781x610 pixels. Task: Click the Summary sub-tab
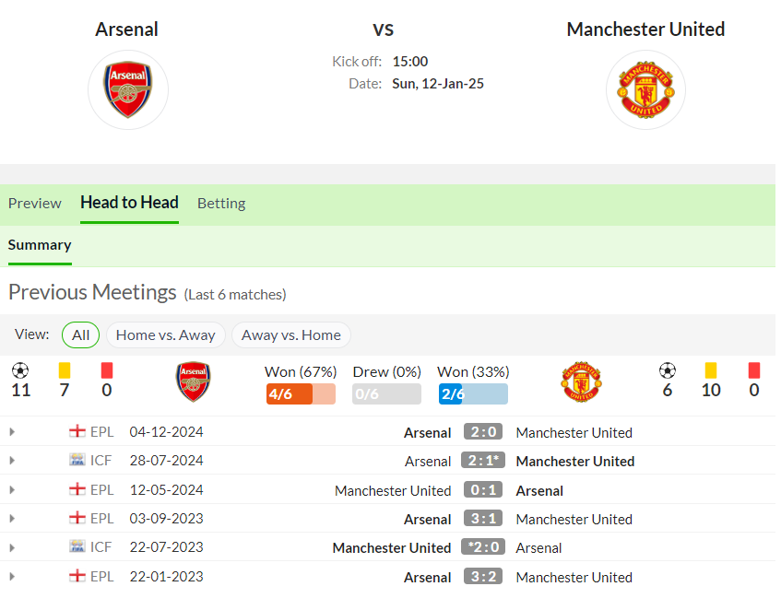(40, 245)
